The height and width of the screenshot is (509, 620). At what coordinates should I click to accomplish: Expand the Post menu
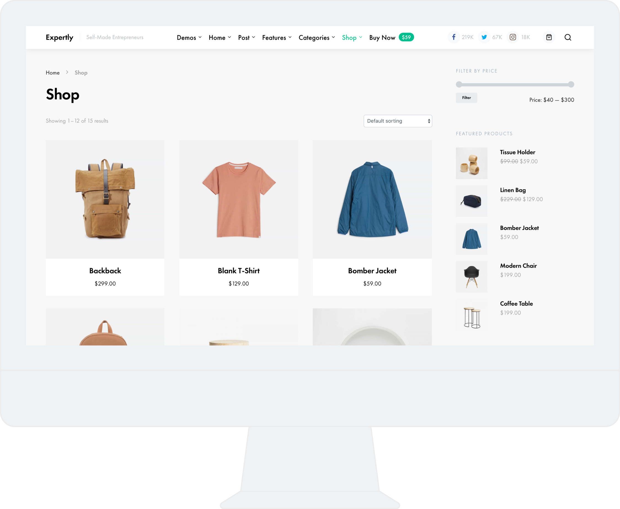coord(247,37)
